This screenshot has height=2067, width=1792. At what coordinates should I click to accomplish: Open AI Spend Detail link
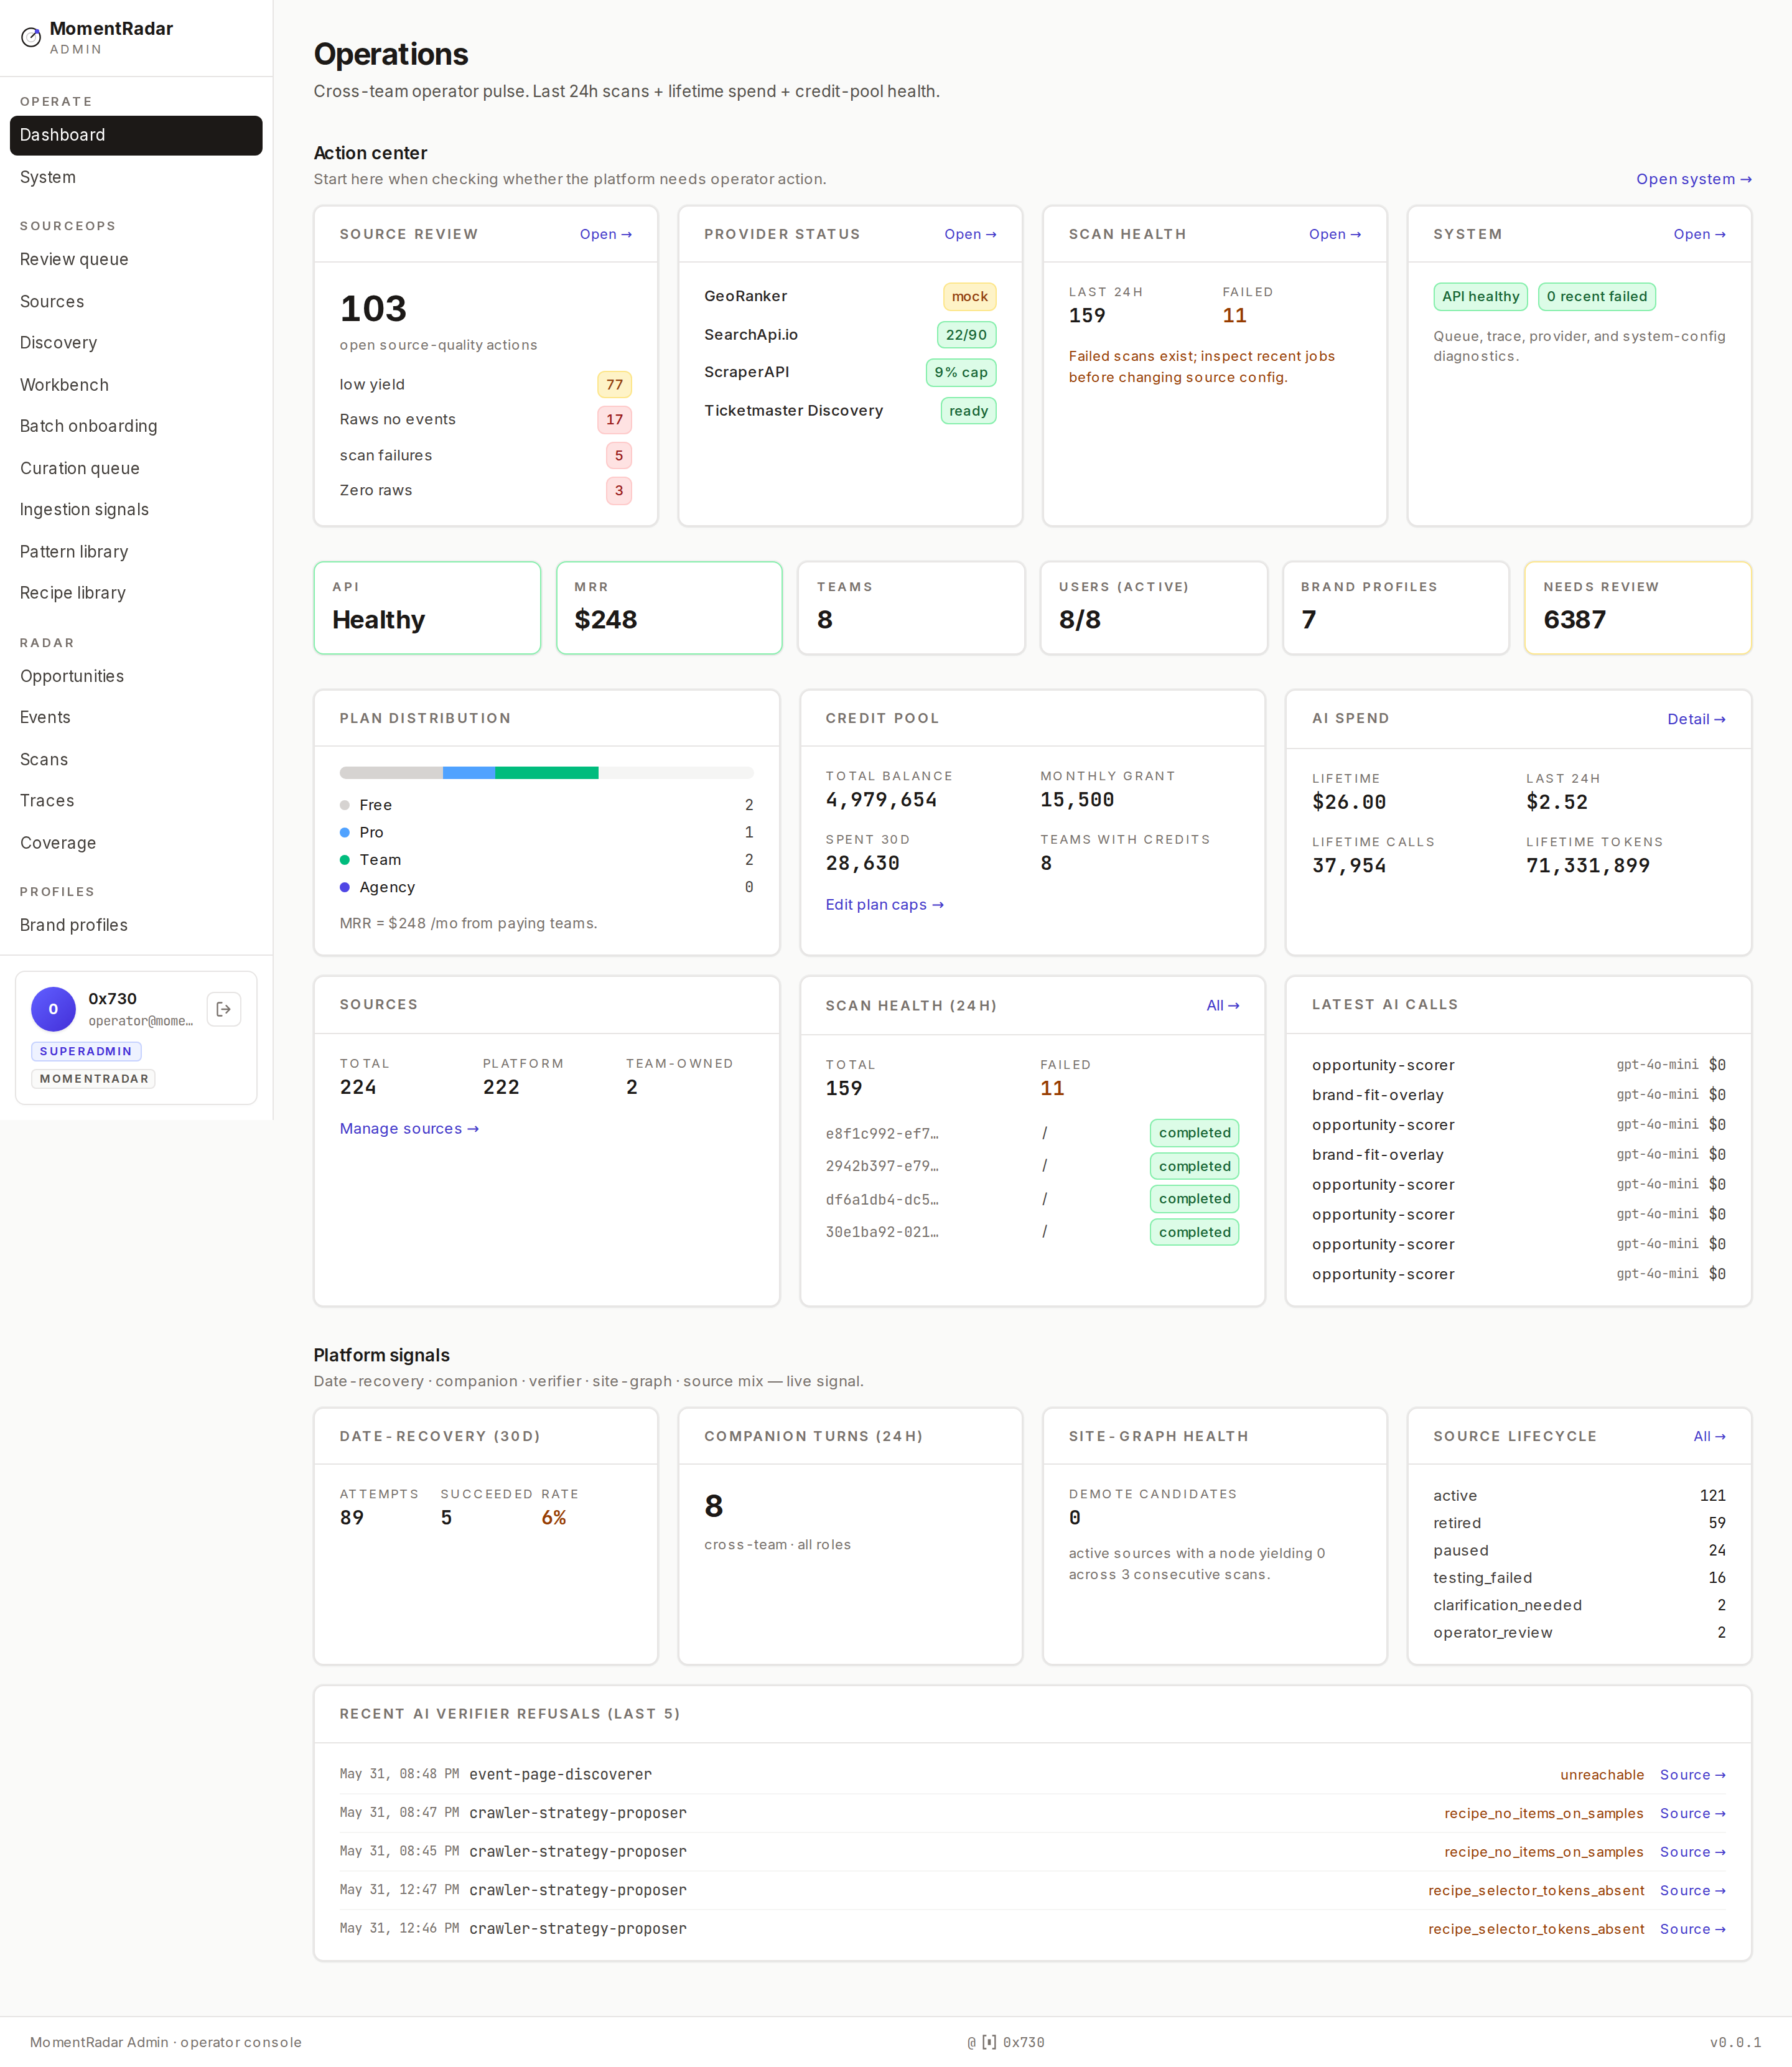point(1696,719)
